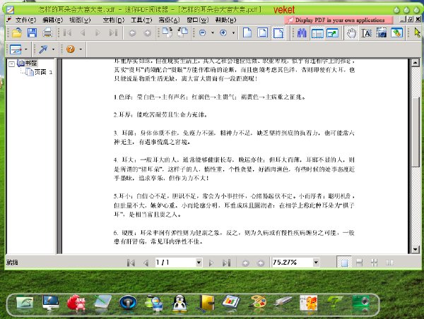Open the 文档(D) menu

(114, 20)
